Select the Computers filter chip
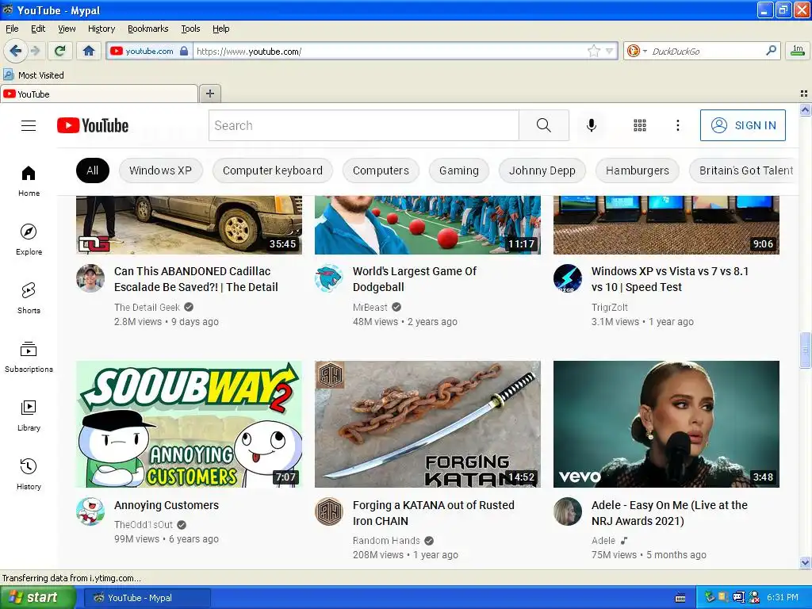 pos(381,170)
